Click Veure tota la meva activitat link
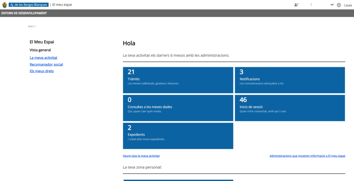This screenshot has width=354, height=181. click(141, 156)
